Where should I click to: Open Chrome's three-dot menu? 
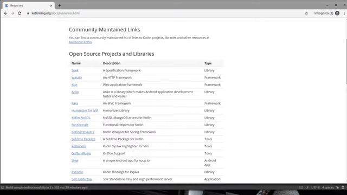tap(344, 13)
